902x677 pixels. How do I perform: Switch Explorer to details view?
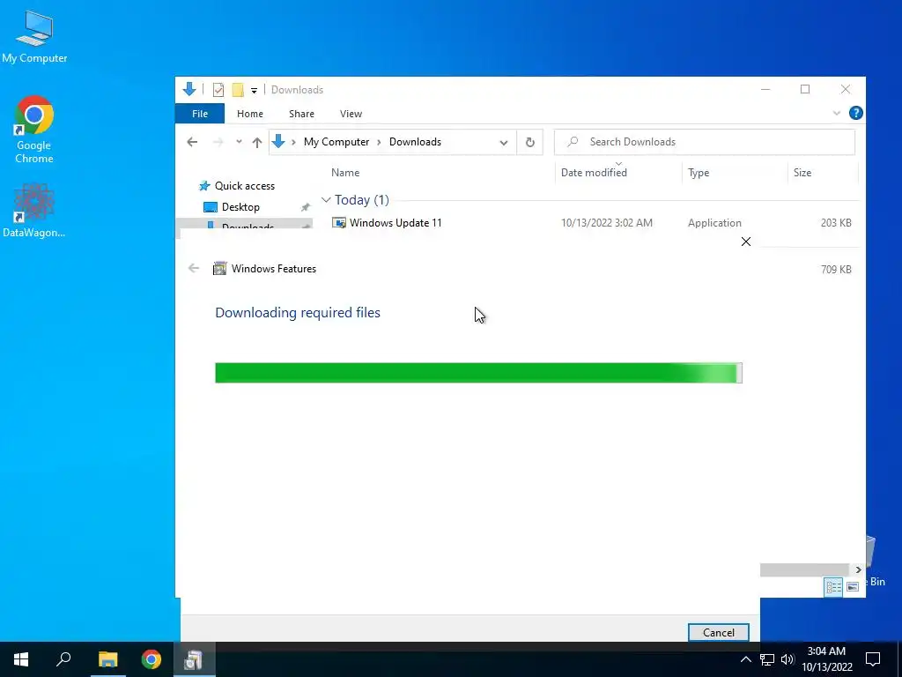(x=833, y=587)
